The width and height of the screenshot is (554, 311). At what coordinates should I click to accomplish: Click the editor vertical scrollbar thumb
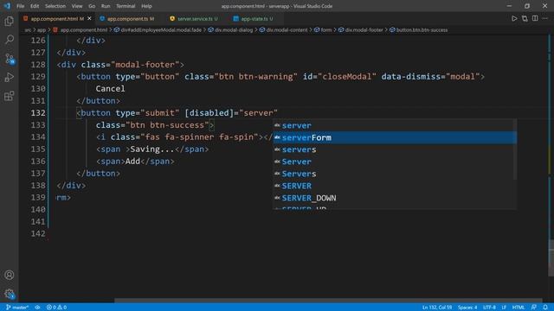(551, 258)
